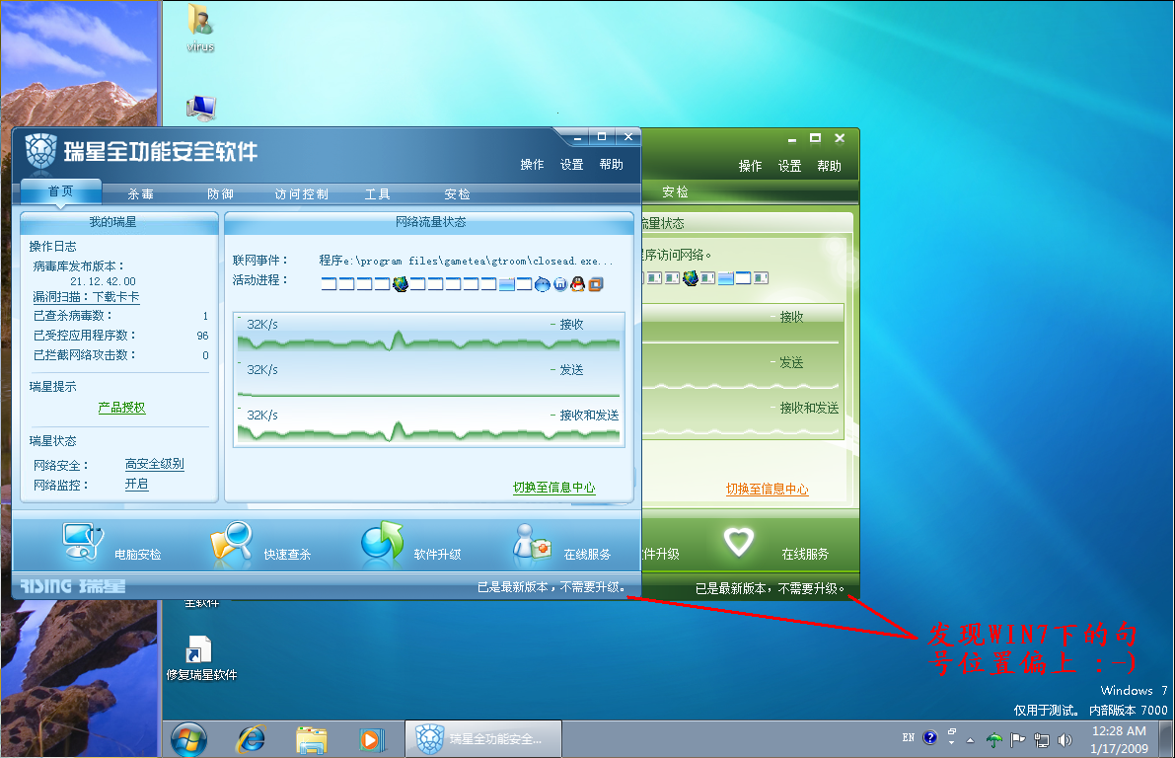Select the round blue disk process icon

[x=560, y=284]
